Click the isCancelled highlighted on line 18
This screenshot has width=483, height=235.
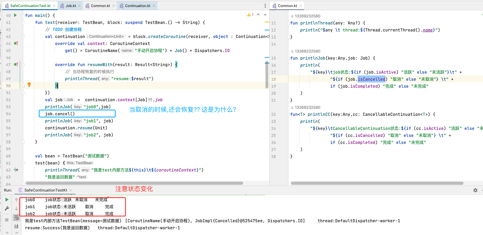click(371, 79)
